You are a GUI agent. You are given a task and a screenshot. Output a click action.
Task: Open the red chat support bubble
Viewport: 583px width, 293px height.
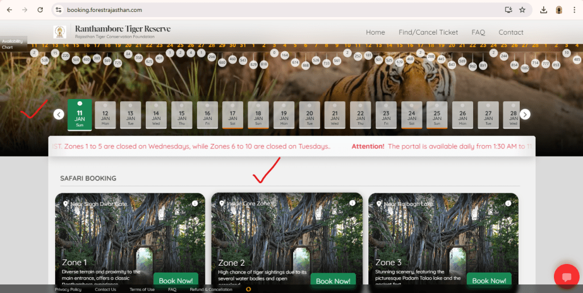tap(566, 277)
